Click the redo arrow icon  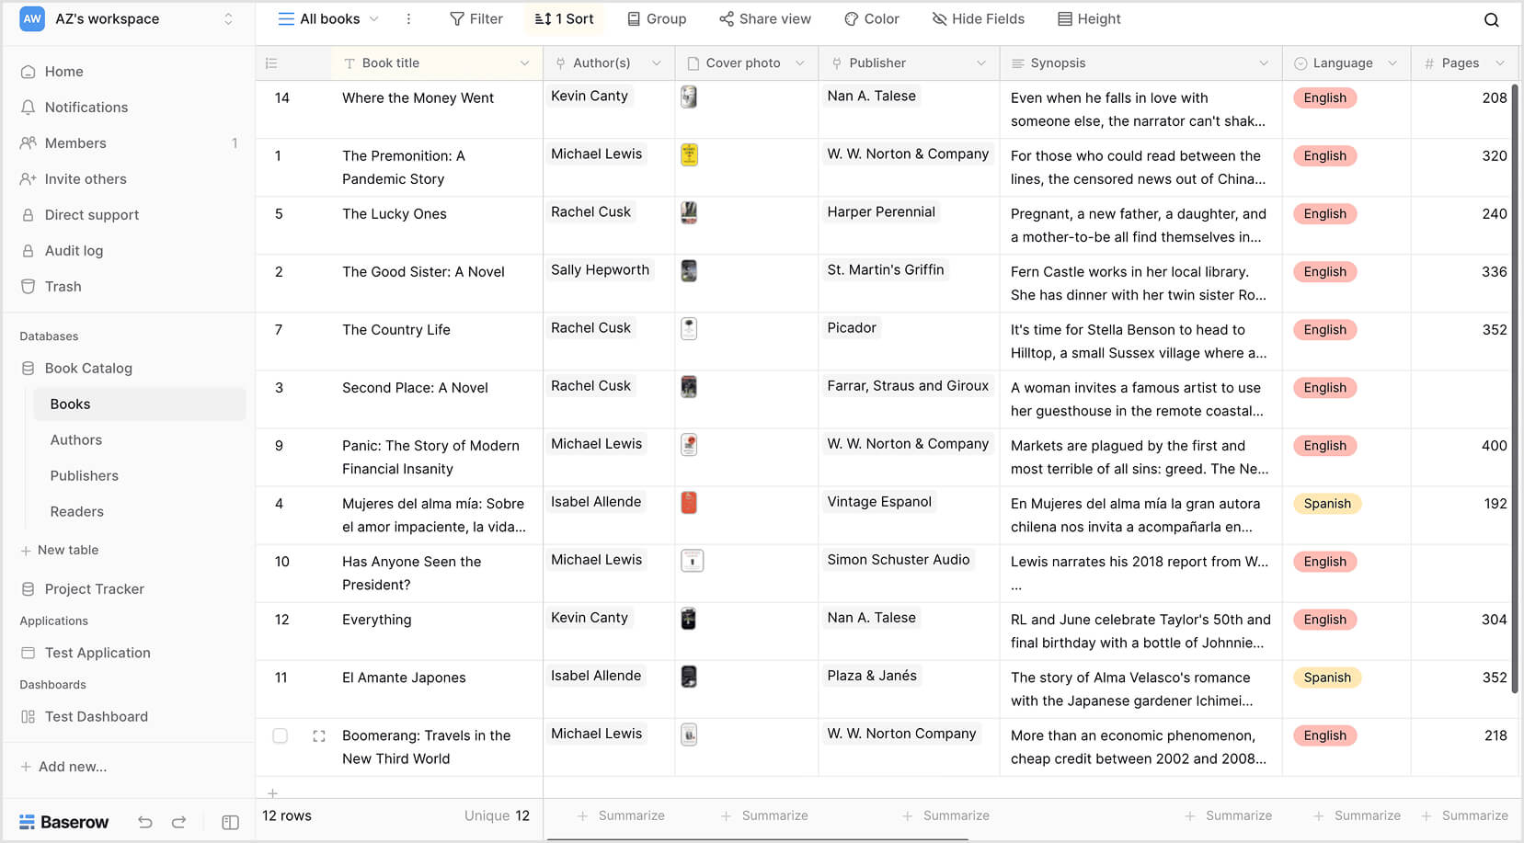(179, 822)
